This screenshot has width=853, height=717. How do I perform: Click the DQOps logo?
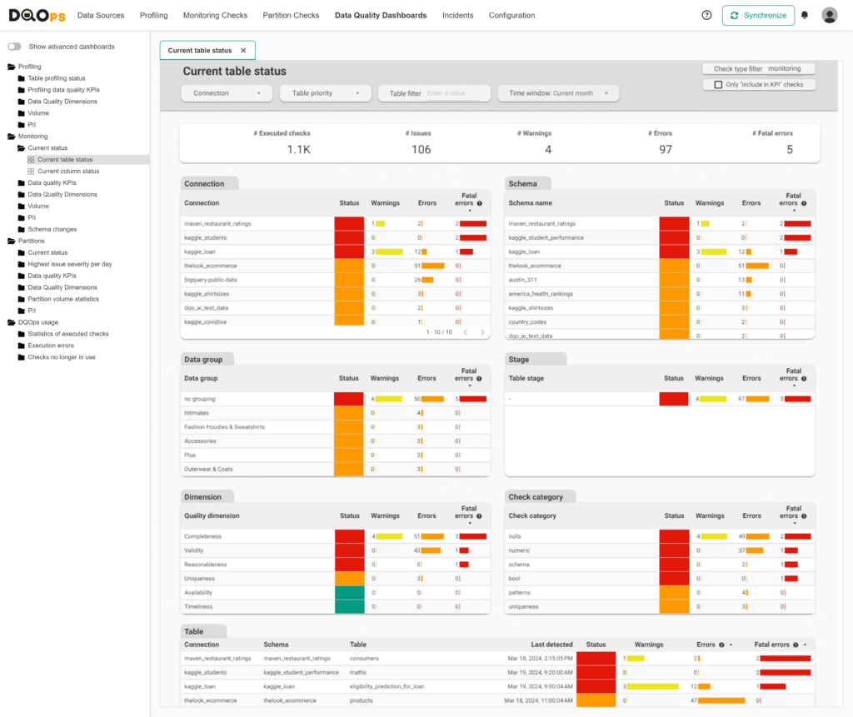[37, 15]
